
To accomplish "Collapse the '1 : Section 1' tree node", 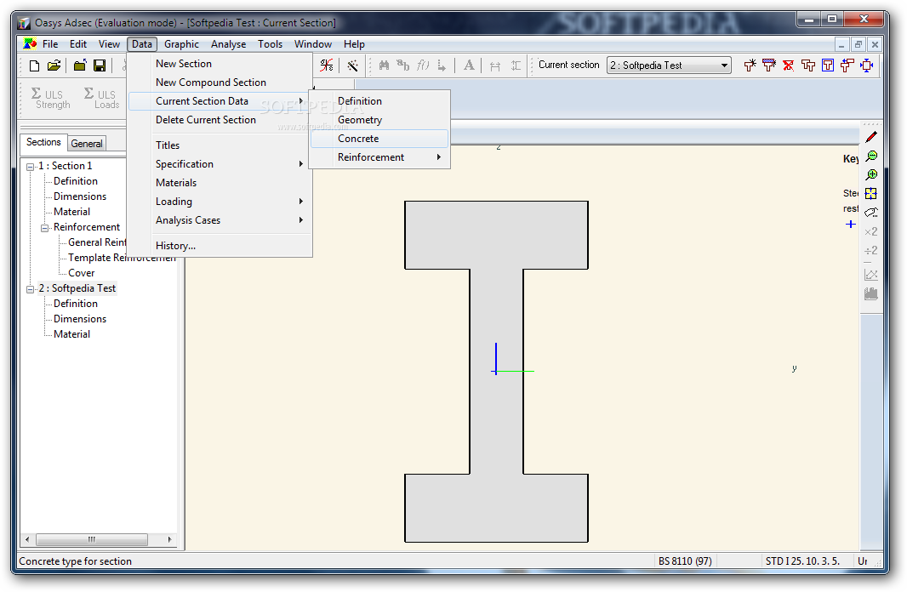I will pyautogui.click(x=30, y=167).
